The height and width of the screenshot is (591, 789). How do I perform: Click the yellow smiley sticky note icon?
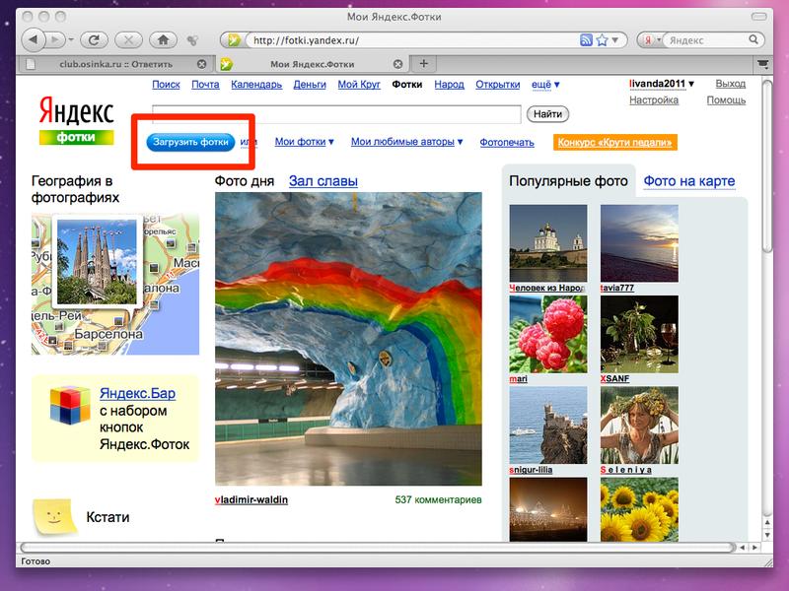click(x=55, y=516)
